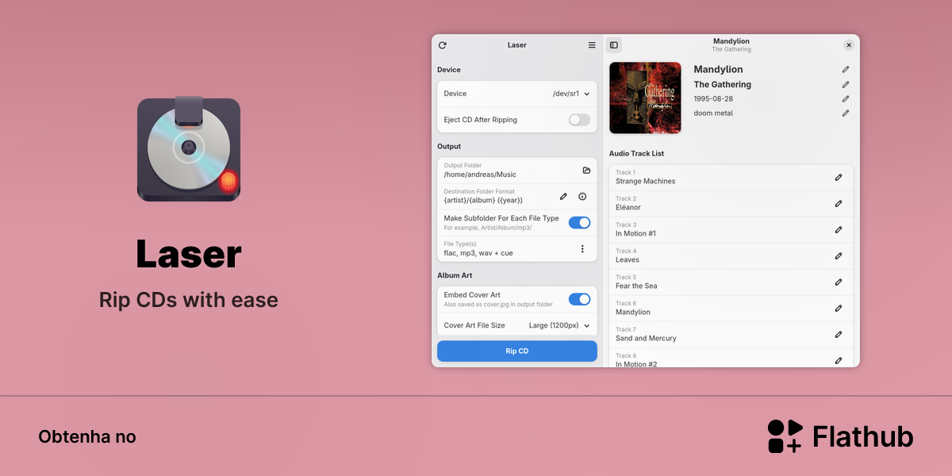Screen dimensions: 952x476
Task: Click the {artist}/{album} ({year}) format text
Action: (x=483, y=200)
